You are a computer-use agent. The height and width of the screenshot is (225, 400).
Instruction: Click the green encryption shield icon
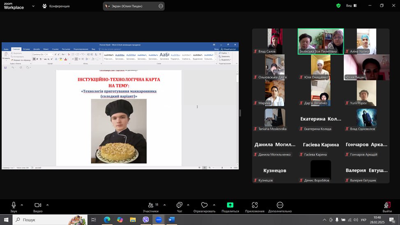click(338, 6)
